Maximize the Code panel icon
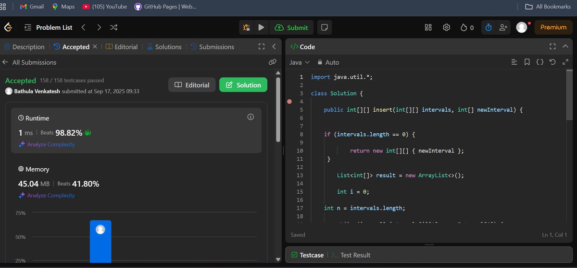The width and height of the screenshot is (577, 268). 552,47
